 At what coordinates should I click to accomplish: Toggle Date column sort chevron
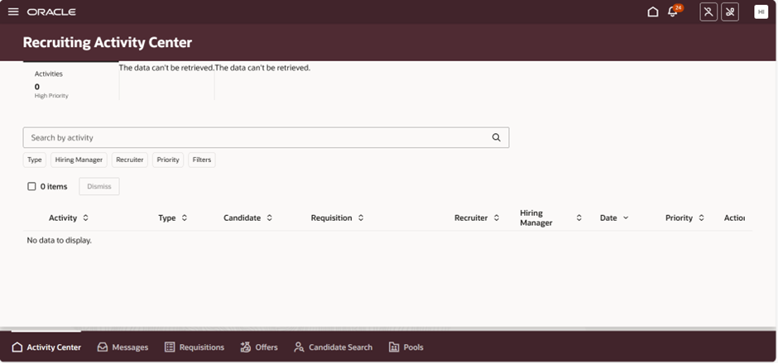pyautogui.click(x=625, y=217)
